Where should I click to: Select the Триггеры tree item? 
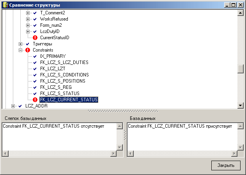tap(42, 44)
